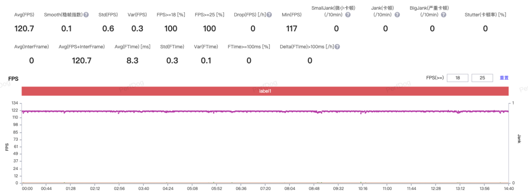This screenshot has width=528, height=191.
Task: Click the 14:40 time axis tick
Action: coord(508,189)
